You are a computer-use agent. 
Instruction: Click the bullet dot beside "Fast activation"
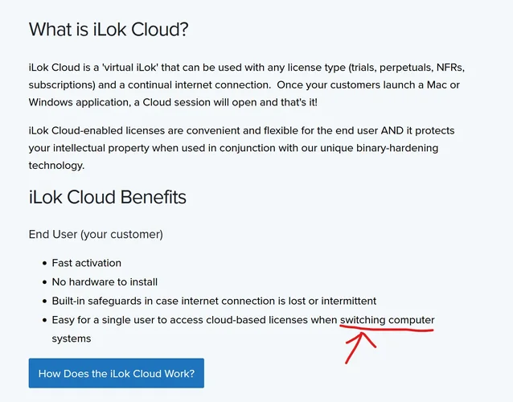click(43, 263)
